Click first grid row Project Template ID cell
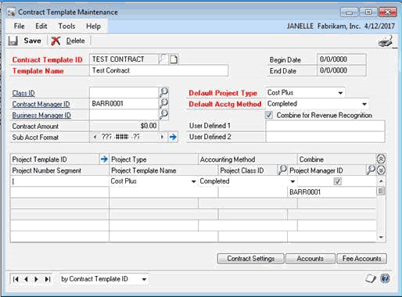402x297 pixels. point(59,181)
